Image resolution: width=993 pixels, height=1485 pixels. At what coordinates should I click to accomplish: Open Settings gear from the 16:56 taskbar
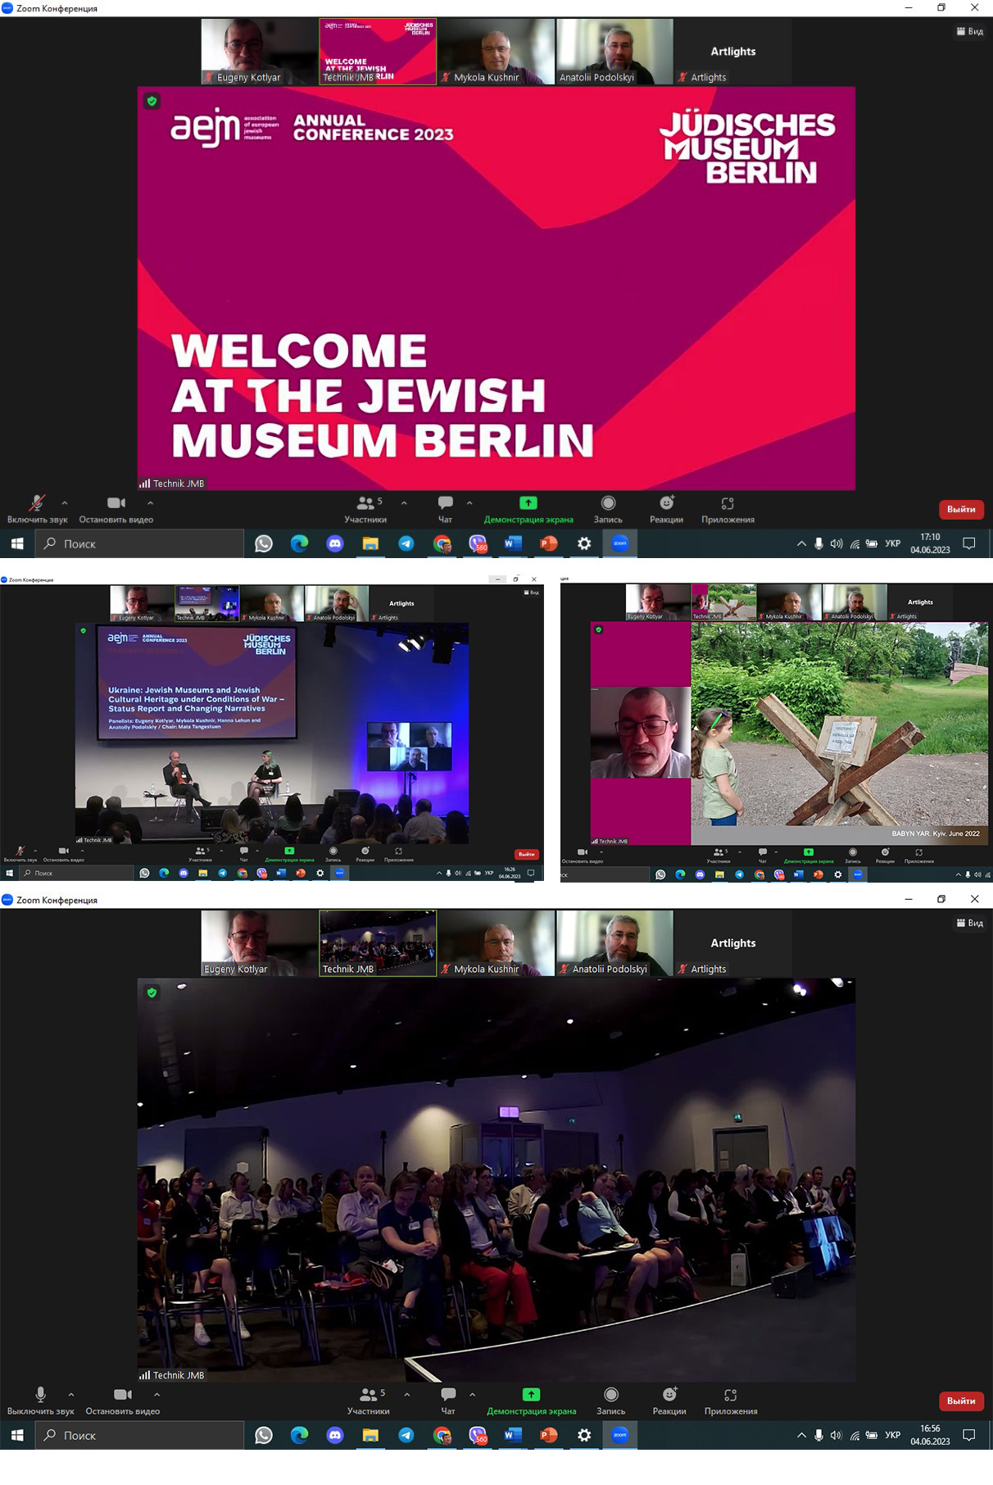click(584, 1435)
